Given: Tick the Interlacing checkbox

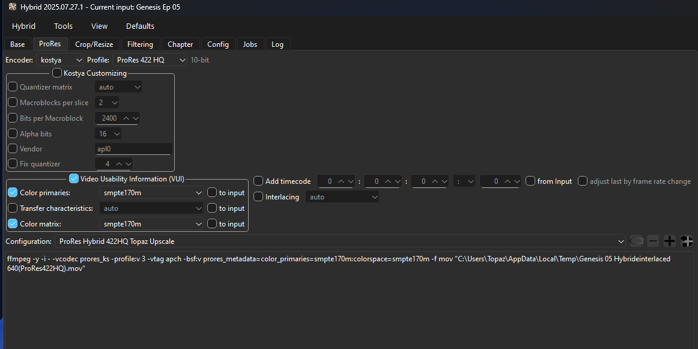Looking at the screenshot, I should [258, 196].
